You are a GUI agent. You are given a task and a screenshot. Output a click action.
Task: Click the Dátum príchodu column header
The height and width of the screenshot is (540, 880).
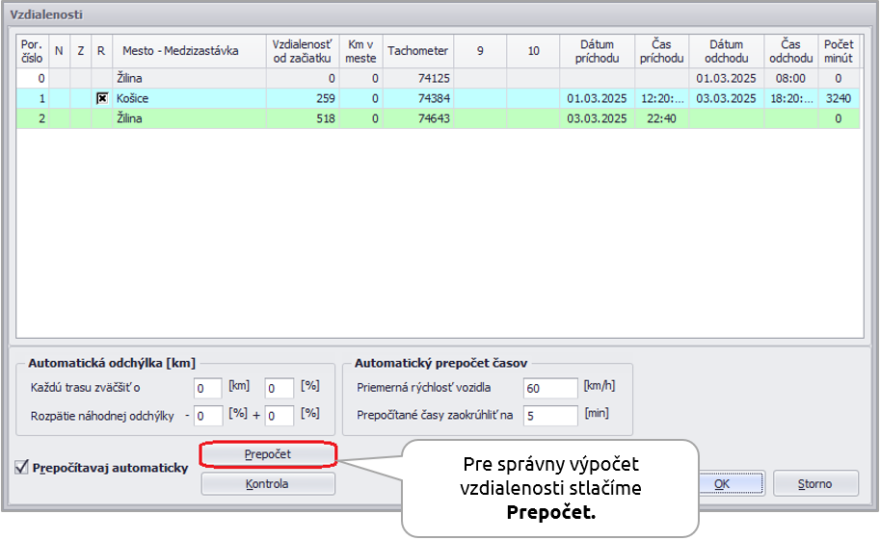597,51
